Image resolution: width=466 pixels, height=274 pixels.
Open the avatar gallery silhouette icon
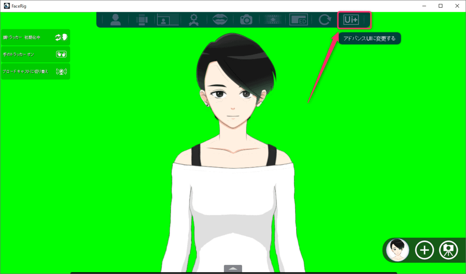pos(116,20)
